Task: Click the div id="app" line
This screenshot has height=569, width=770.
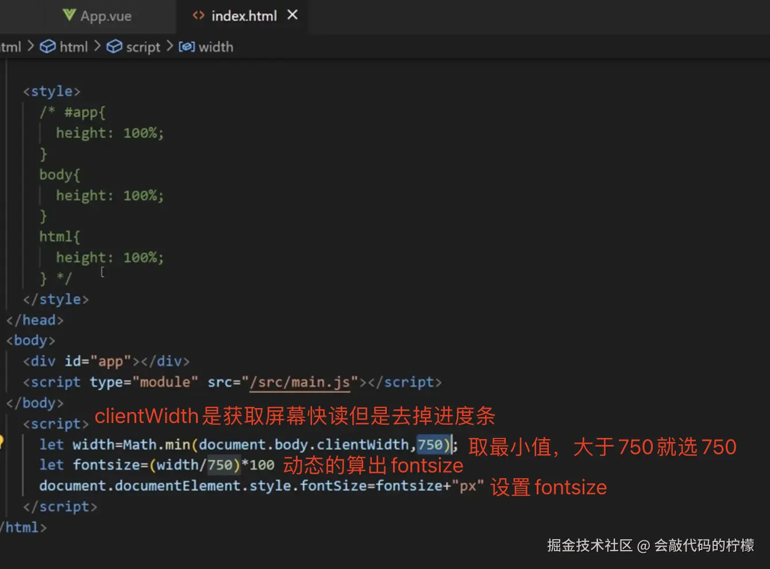Action: (x=106, y=362)
